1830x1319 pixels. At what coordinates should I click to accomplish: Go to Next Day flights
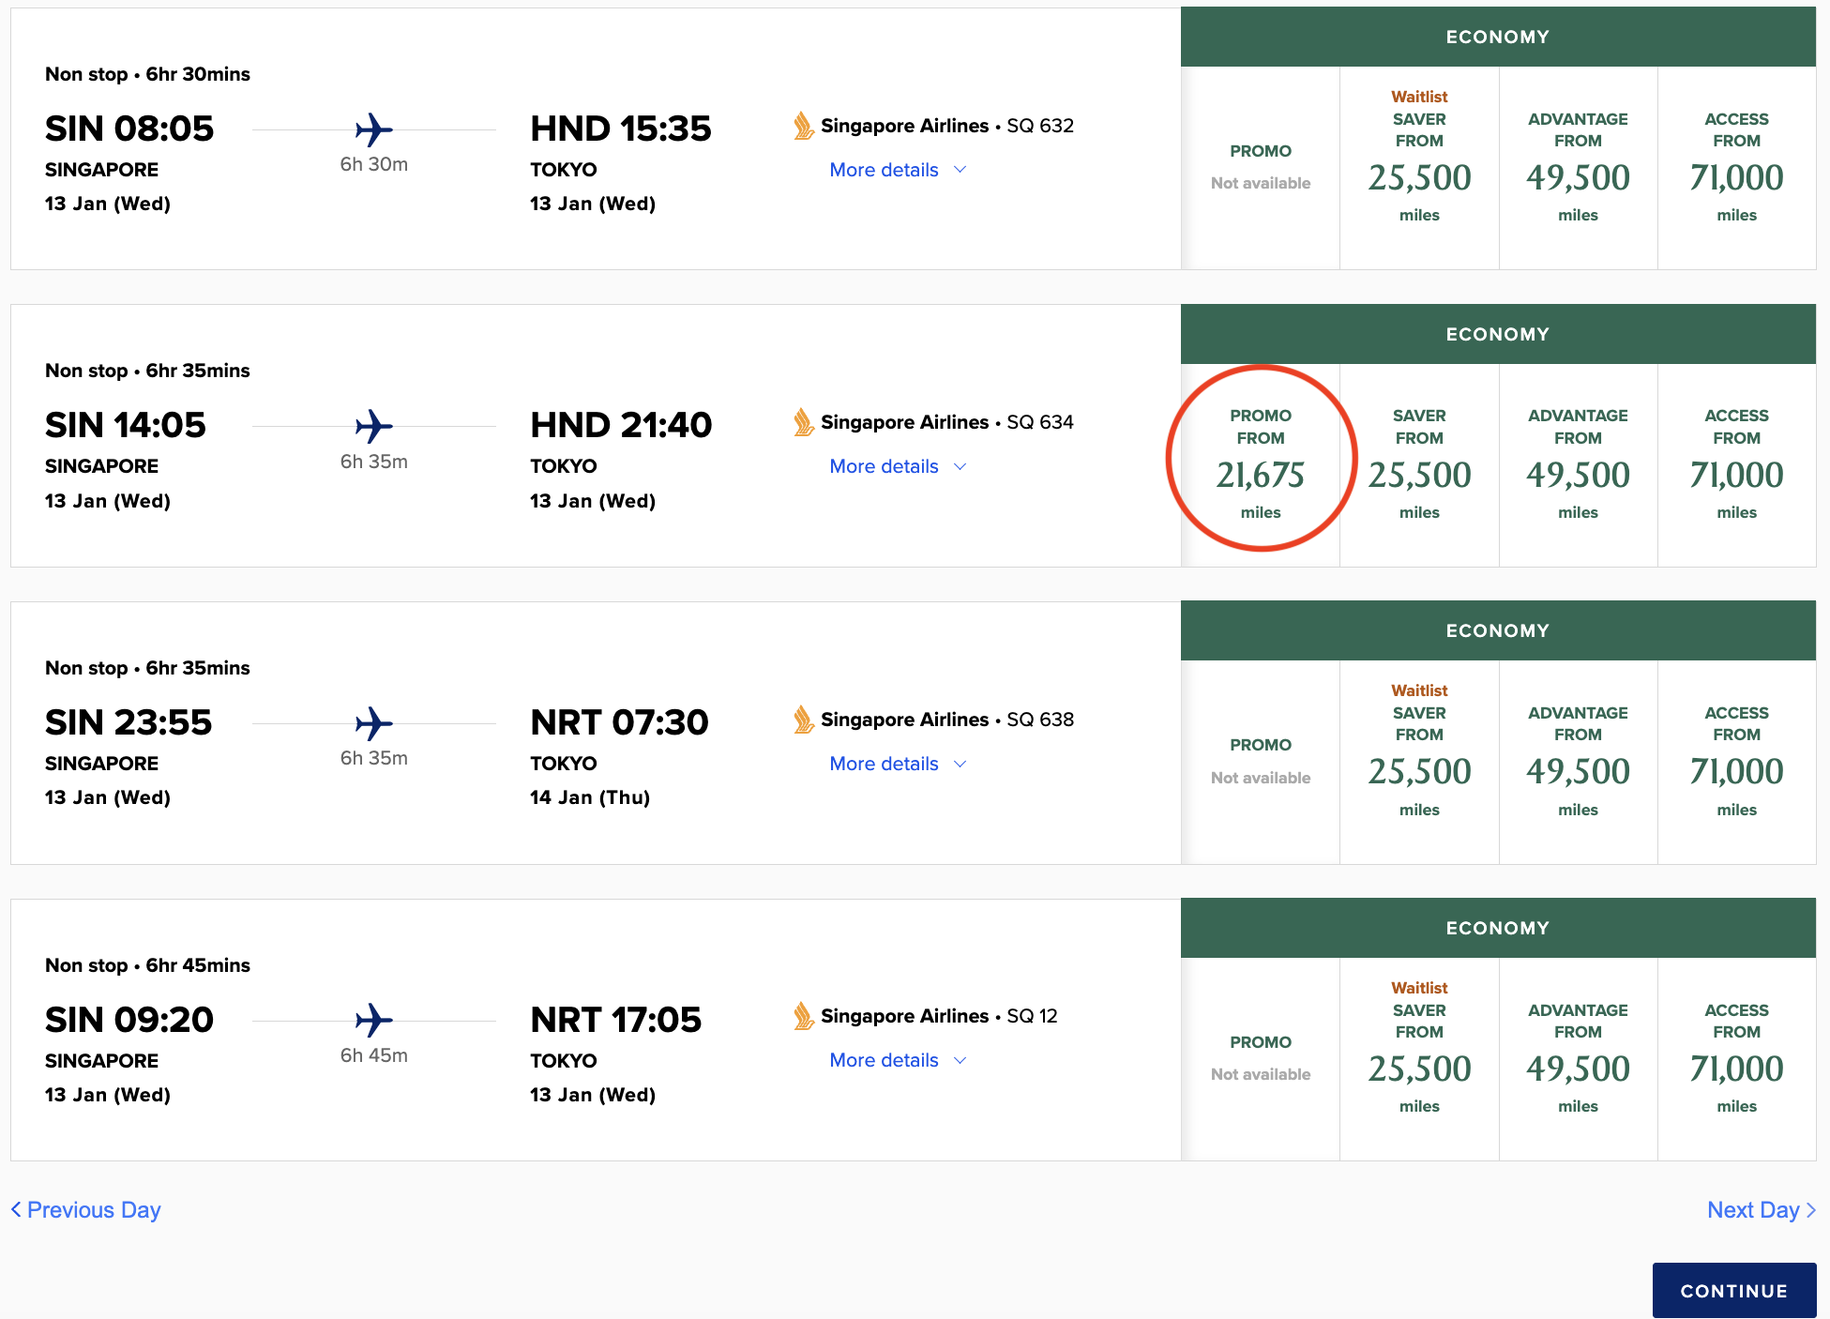tap(1762, 1210)
